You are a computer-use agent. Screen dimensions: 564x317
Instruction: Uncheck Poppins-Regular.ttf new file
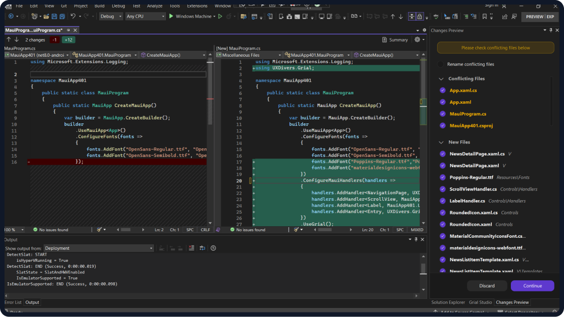pos(442,178)
